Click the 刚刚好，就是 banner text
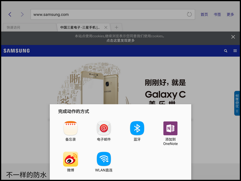 (165, 83)
